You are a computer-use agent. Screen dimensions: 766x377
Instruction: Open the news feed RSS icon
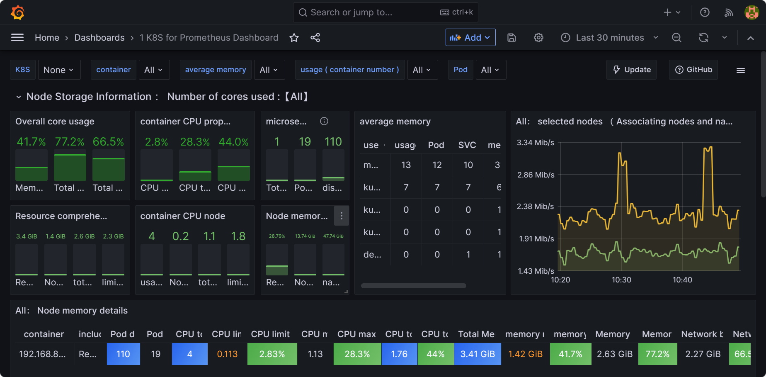point(729,12)
